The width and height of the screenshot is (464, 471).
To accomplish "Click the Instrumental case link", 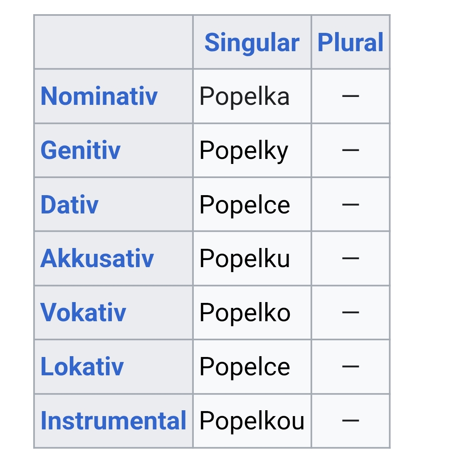I will 113,421.
